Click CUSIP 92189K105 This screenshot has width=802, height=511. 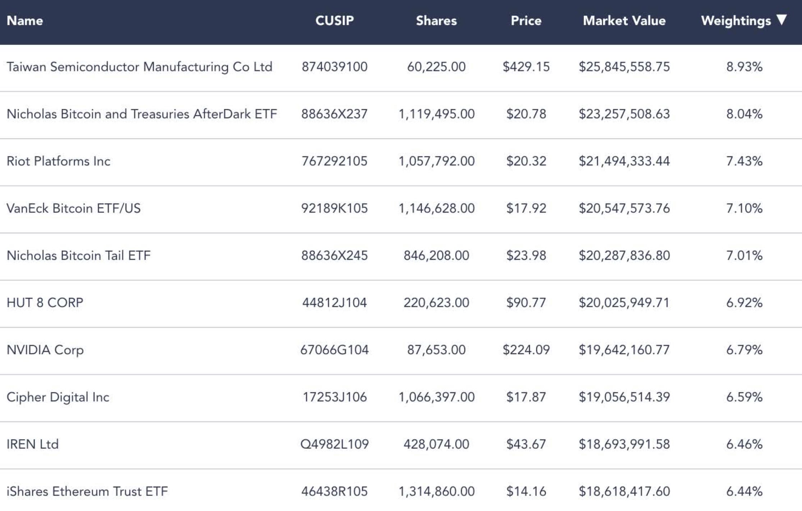tap(334, 208)
